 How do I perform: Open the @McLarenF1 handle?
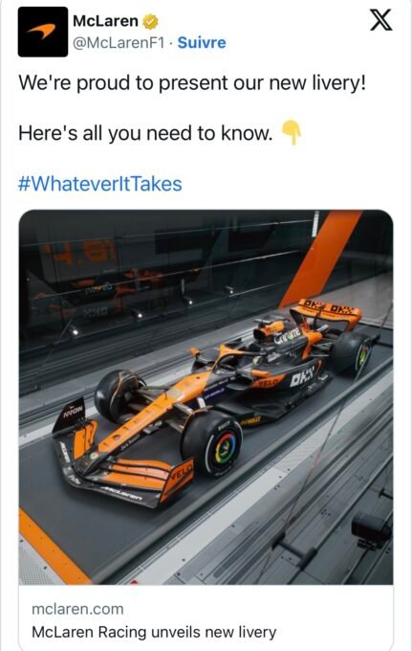pyautogui.click(x=119, y=43)
